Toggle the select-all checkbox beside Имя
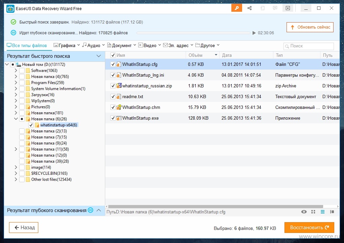Screen dimensions: 344x243 pyautogui.click(x=113, y=55)
